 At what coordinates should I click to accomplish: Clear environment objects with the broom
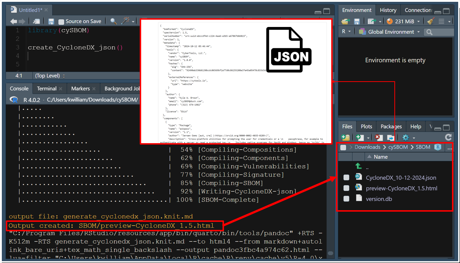(x=431, y=21)
